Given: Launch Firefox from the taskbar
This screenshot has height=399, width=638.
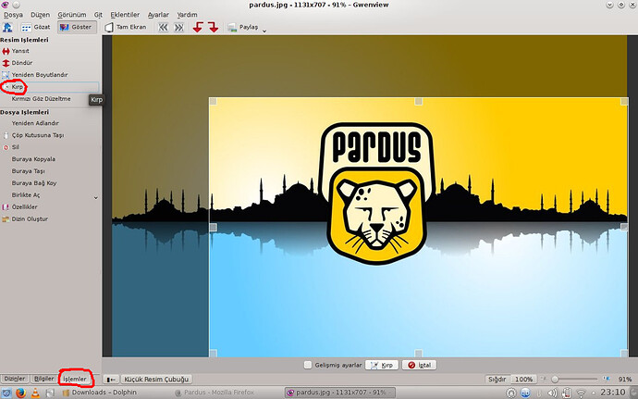Looking at the screenshot, I should pyautogui.click(x=20, y=393).
